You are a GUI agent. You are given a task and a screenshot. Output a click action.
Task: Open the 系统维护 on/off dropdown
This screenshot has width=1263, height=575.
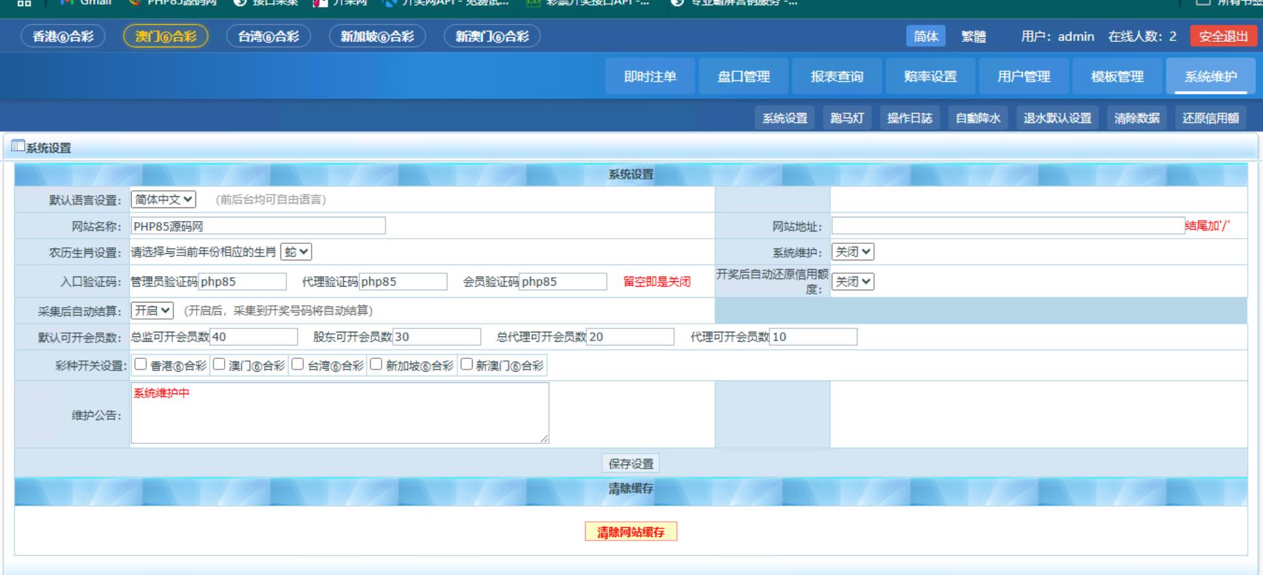tap(852, 252)
